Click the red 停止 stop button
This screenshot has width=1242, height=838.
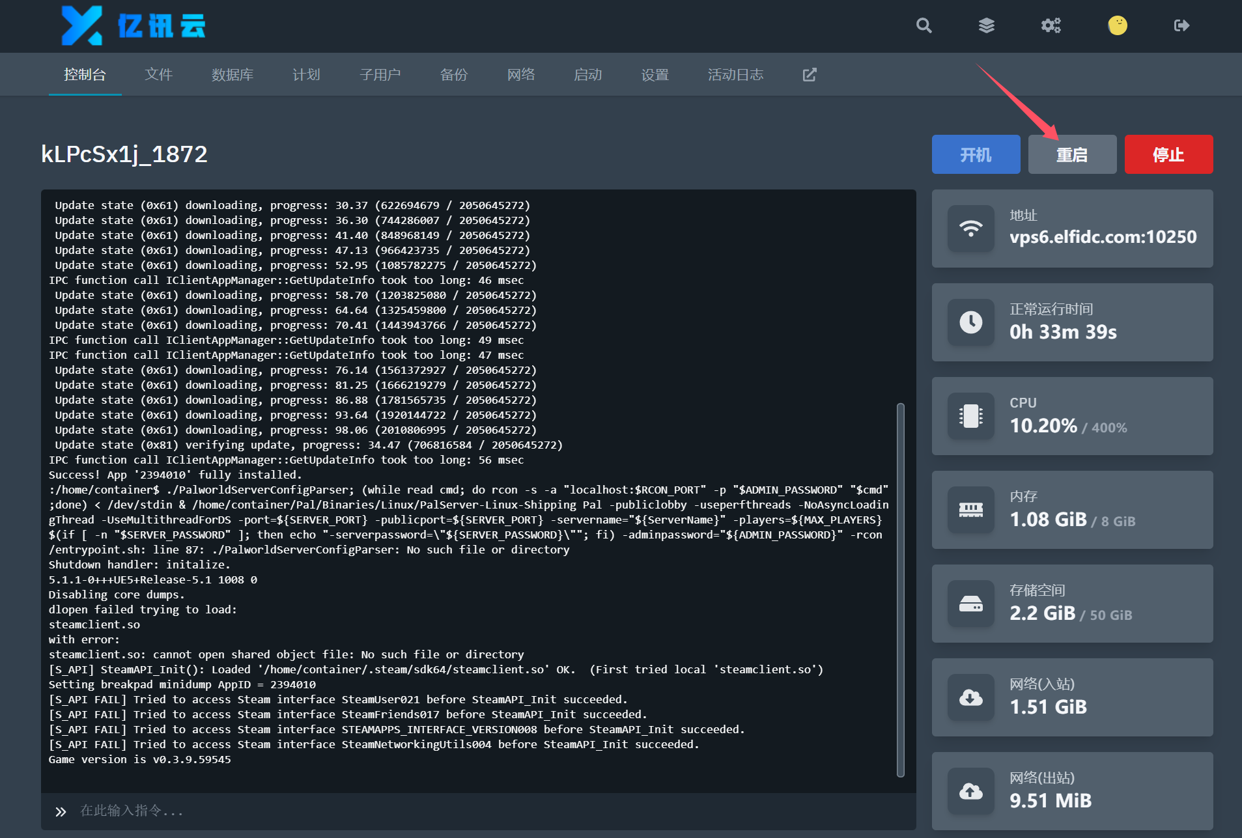[1168, 154]
